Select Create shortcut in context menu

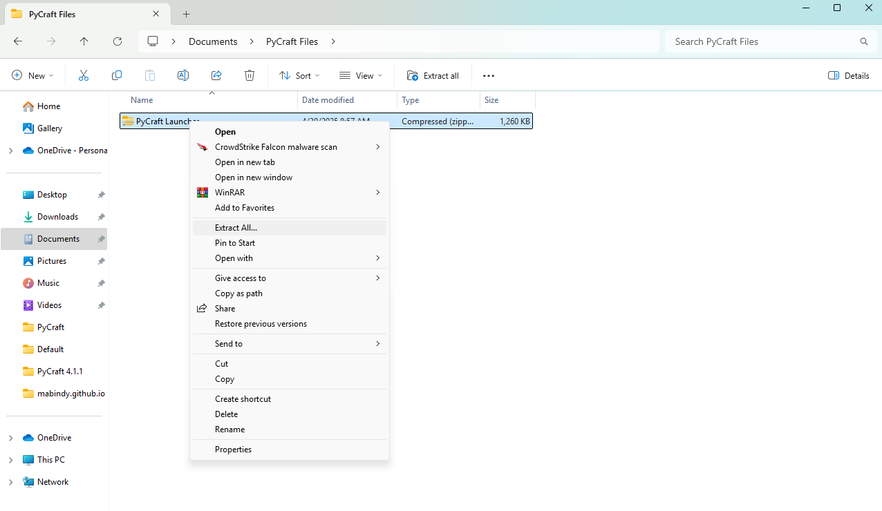click(290, 399)
